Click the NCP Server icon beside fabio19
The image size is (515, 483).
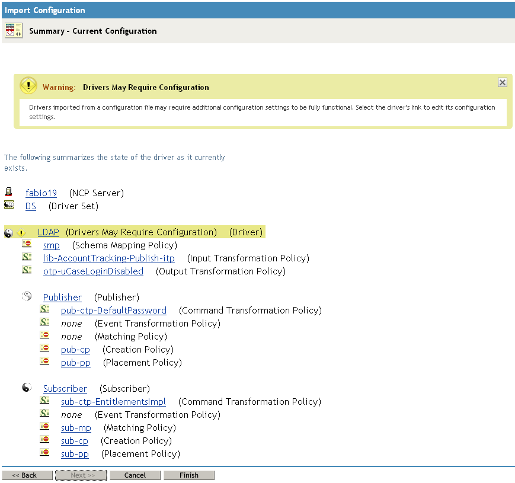point(8,192)
